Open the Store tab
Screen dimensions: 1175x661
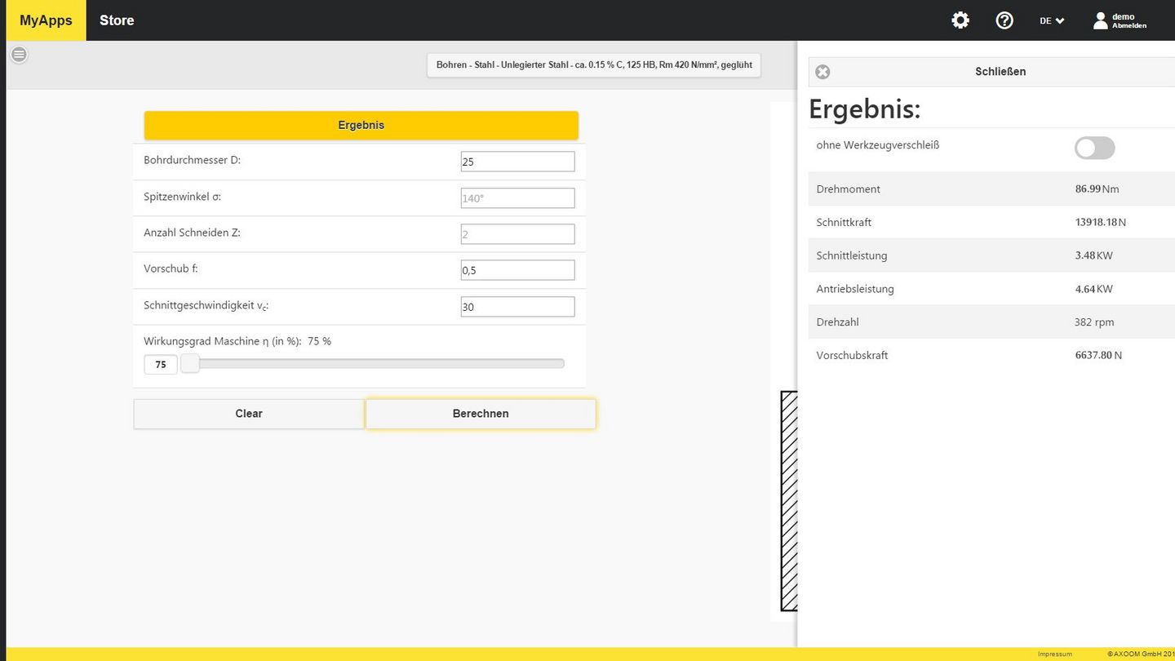(x=117, y=20)
